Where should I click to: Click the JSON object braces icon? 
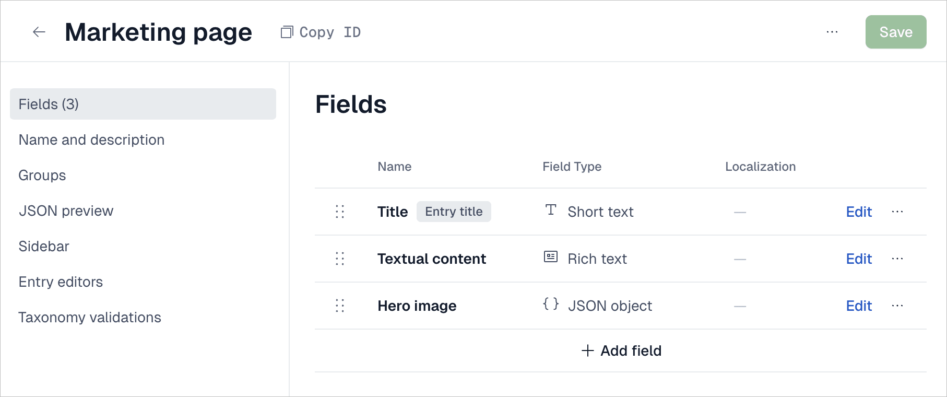[551, 303]
